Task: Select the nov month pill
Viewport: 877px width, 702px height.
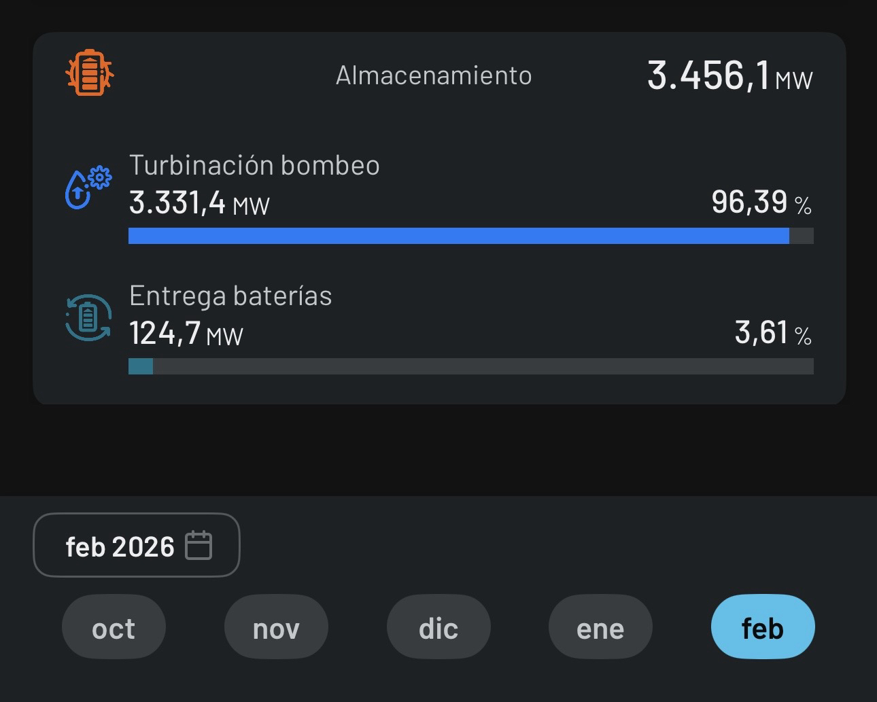Action: (x=276, y=627)
